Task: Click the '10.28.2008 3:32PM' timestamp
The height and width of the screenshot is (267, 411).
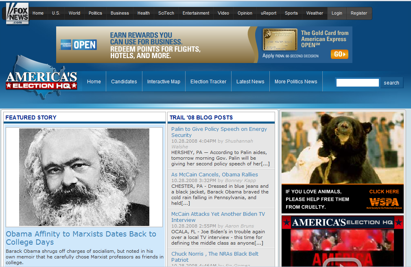Action: pos(194,180)
